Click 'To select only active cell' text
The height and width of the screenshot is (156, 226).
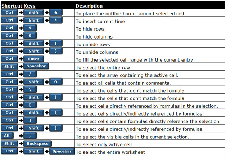point(104,144)
